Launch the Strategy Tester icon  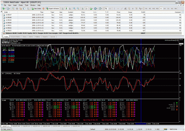pos(28,9)
